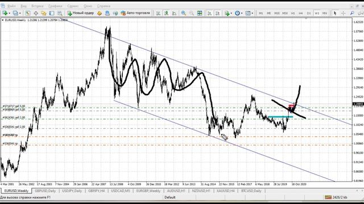Expand the Indicators dropdown arrow
This screenshot has height=204, width=364.
tap(231, 13)
